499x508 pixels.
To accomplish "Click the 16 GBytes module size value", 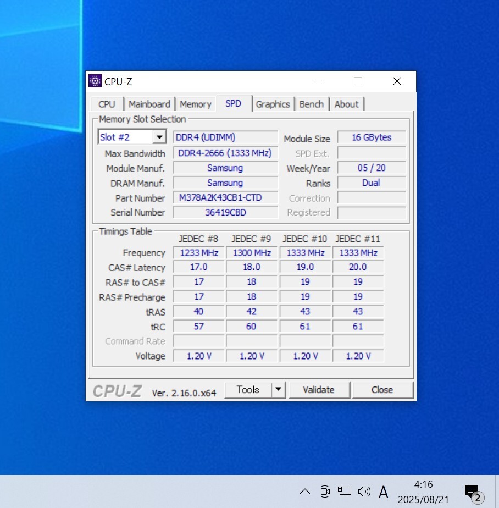I will [x=372, y=137].
